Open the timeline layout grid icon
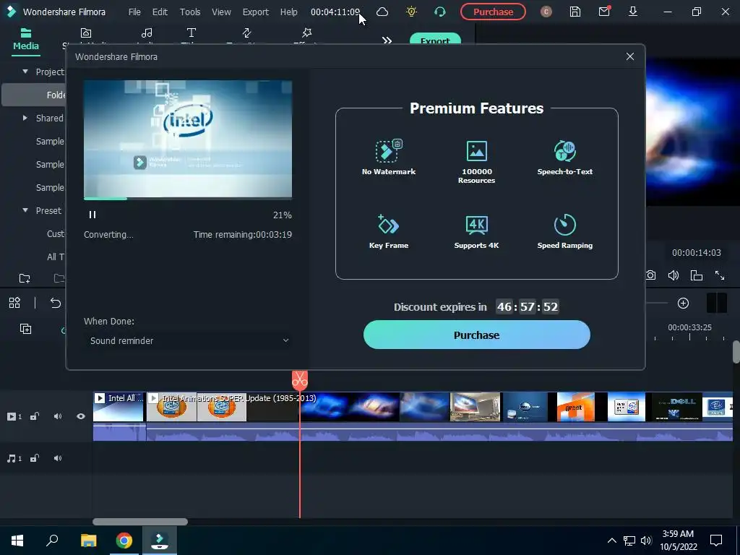Viewport: 740px width, 555px height. (14, 303)
